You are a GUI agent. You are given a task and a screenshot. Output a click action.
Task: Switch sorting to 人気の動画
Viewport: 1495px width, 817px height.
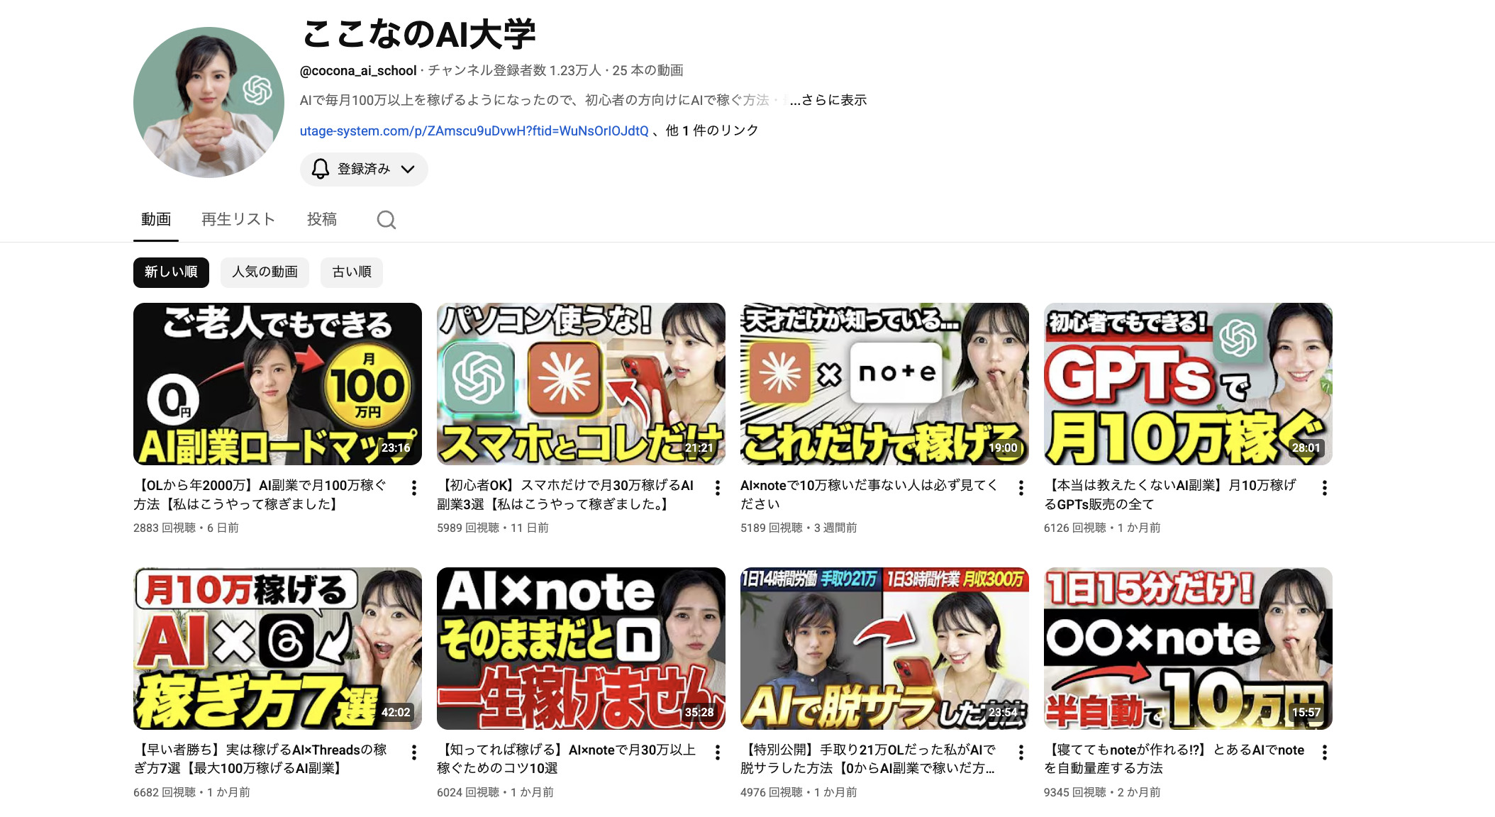coord(265,272)
